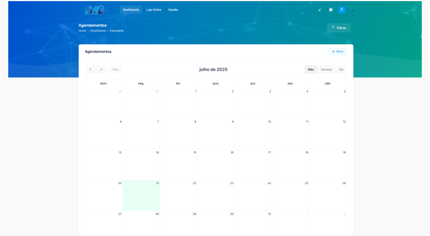430x236 pixels.
Task: Click the Novo button to add appointment
Action: click(337, 51)
